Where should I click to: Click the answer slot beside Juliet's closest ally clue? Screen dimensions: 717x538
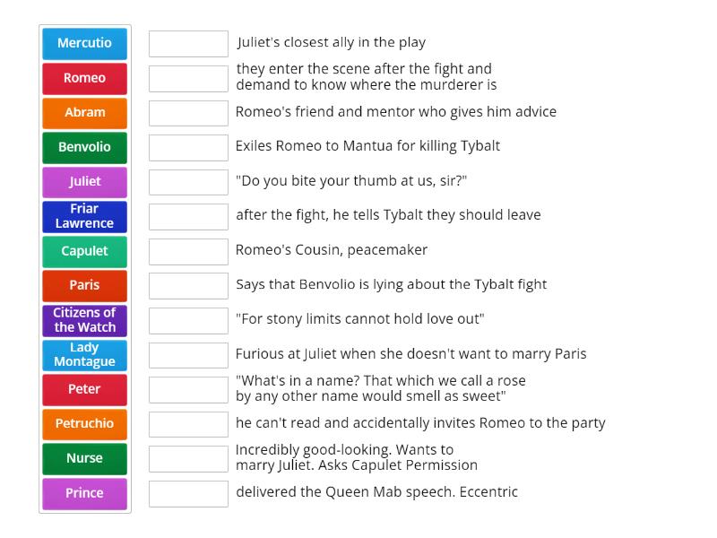pyautogui.click(x=188, y=40)
